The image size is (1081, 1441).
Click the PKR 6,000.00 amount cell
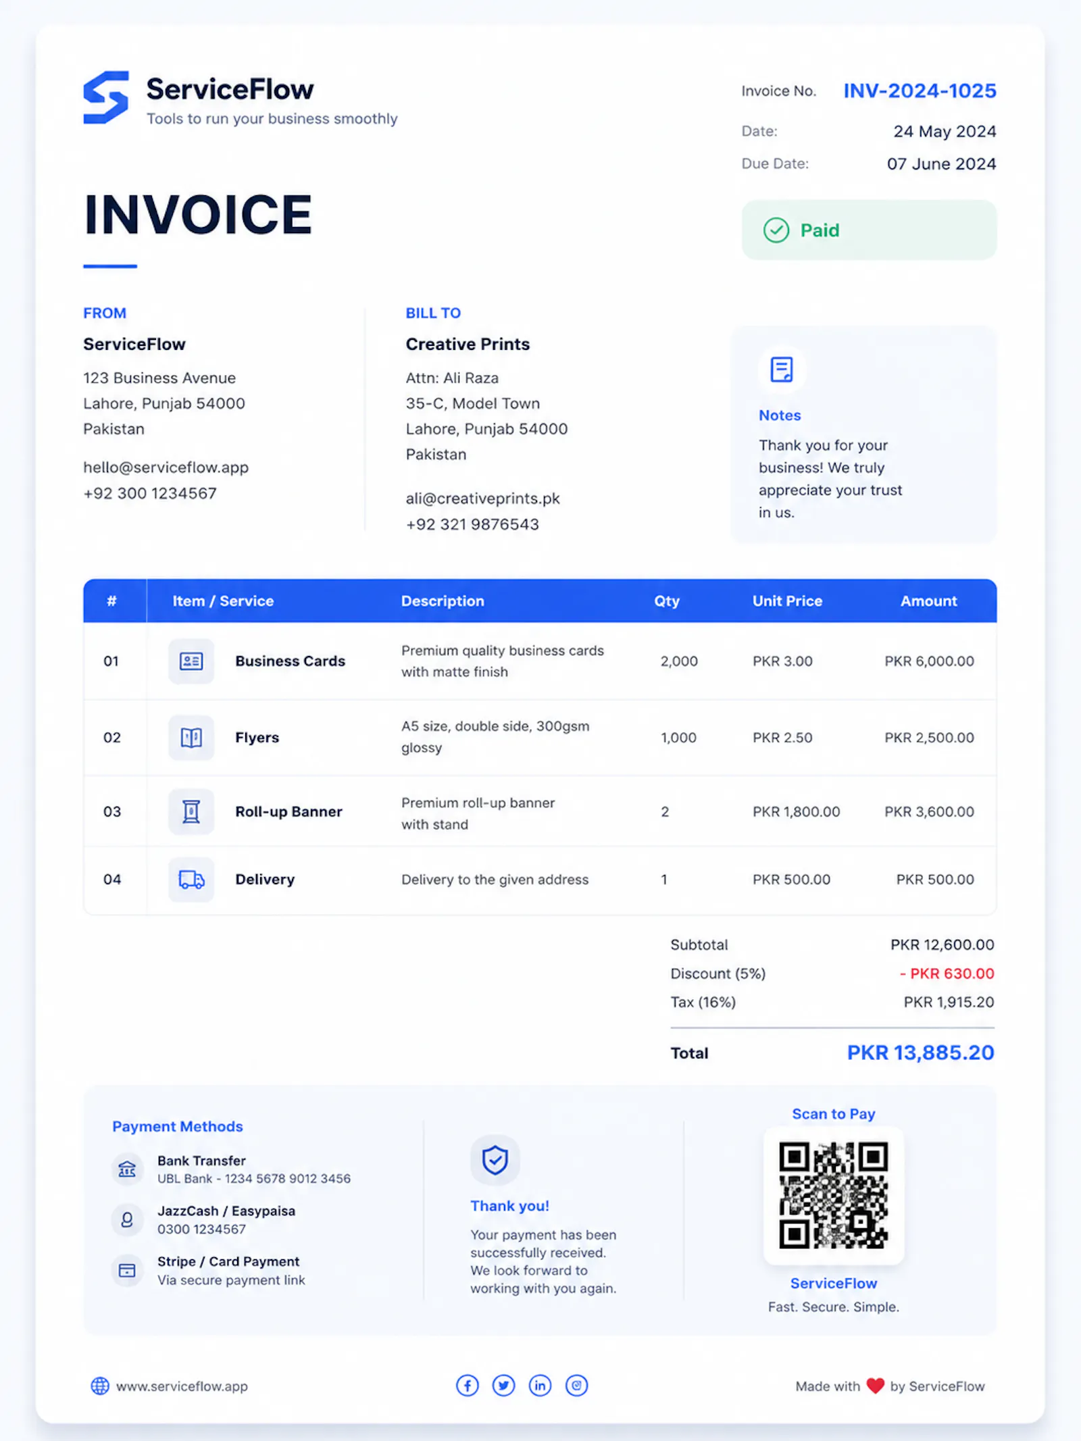pyautogui.click(x=929, y=661)
